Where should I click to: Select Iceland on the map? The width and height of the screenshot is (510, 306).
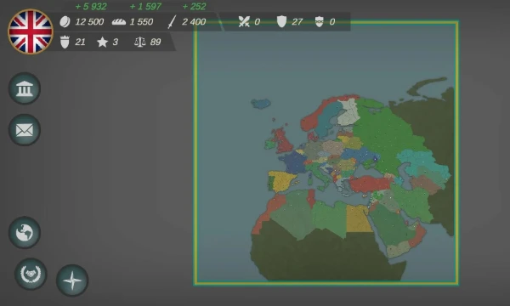[x=261, y=104]
